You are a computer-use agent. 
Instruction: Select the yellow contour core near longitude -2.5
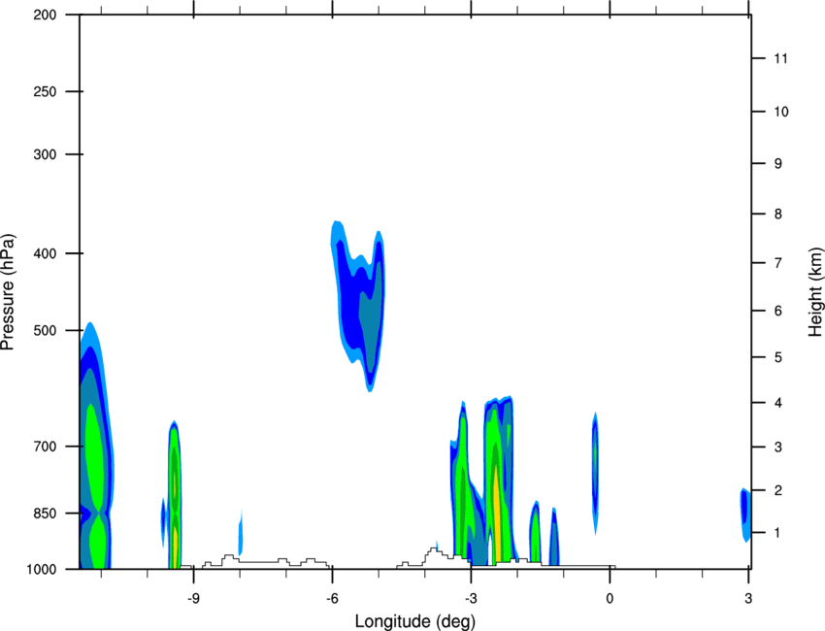coord(496,514)
